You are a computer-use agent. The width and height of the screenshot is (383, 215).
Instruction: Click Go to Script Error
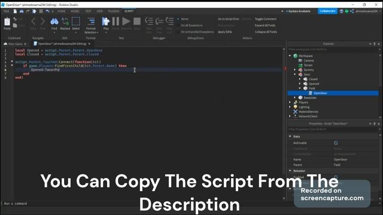tap(229, 19)
